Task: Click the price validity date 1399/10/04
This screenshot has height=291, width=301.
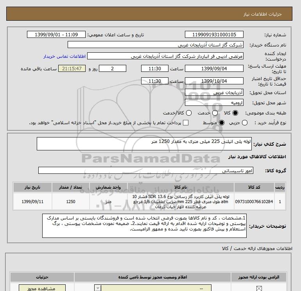Action: tap(214, 81)
